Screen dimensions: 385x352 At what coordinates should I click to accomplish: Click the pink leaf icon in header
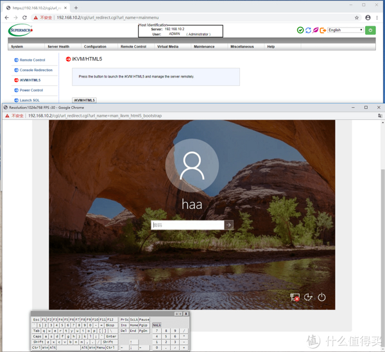pos(315,30)
